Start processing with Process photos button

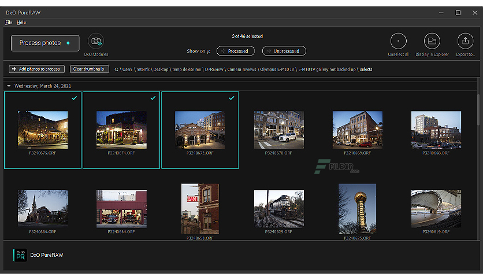pos(45,43)
